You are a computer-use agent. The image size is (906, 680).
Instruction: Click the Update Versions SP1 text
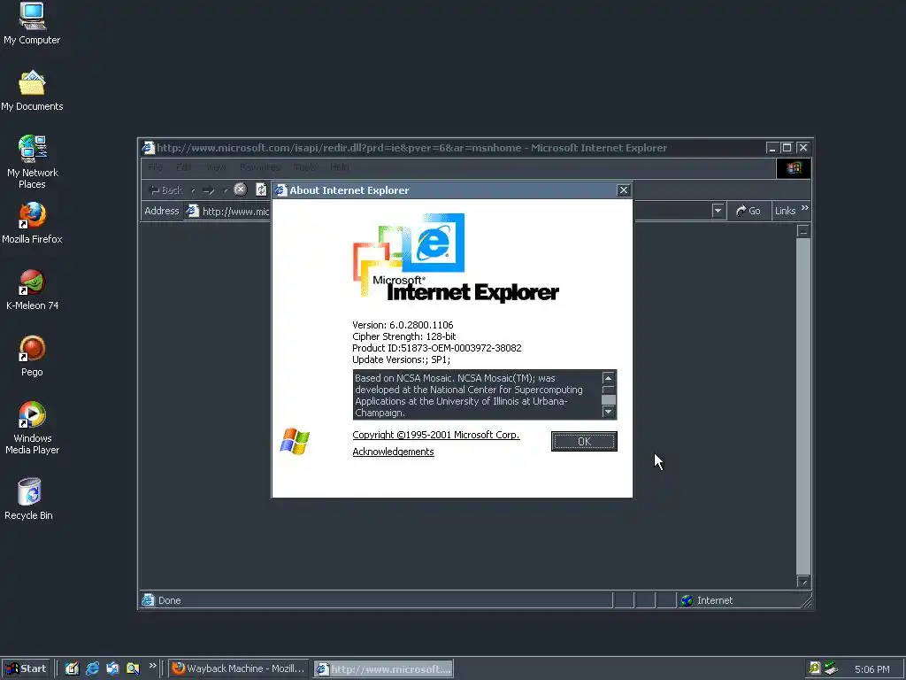[x=401, y=359]
